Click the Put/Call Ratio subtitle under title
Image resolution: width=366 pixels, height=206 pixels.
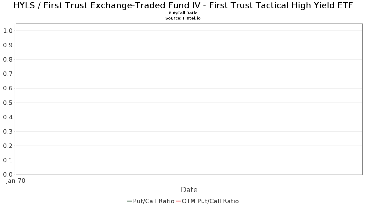183,13
